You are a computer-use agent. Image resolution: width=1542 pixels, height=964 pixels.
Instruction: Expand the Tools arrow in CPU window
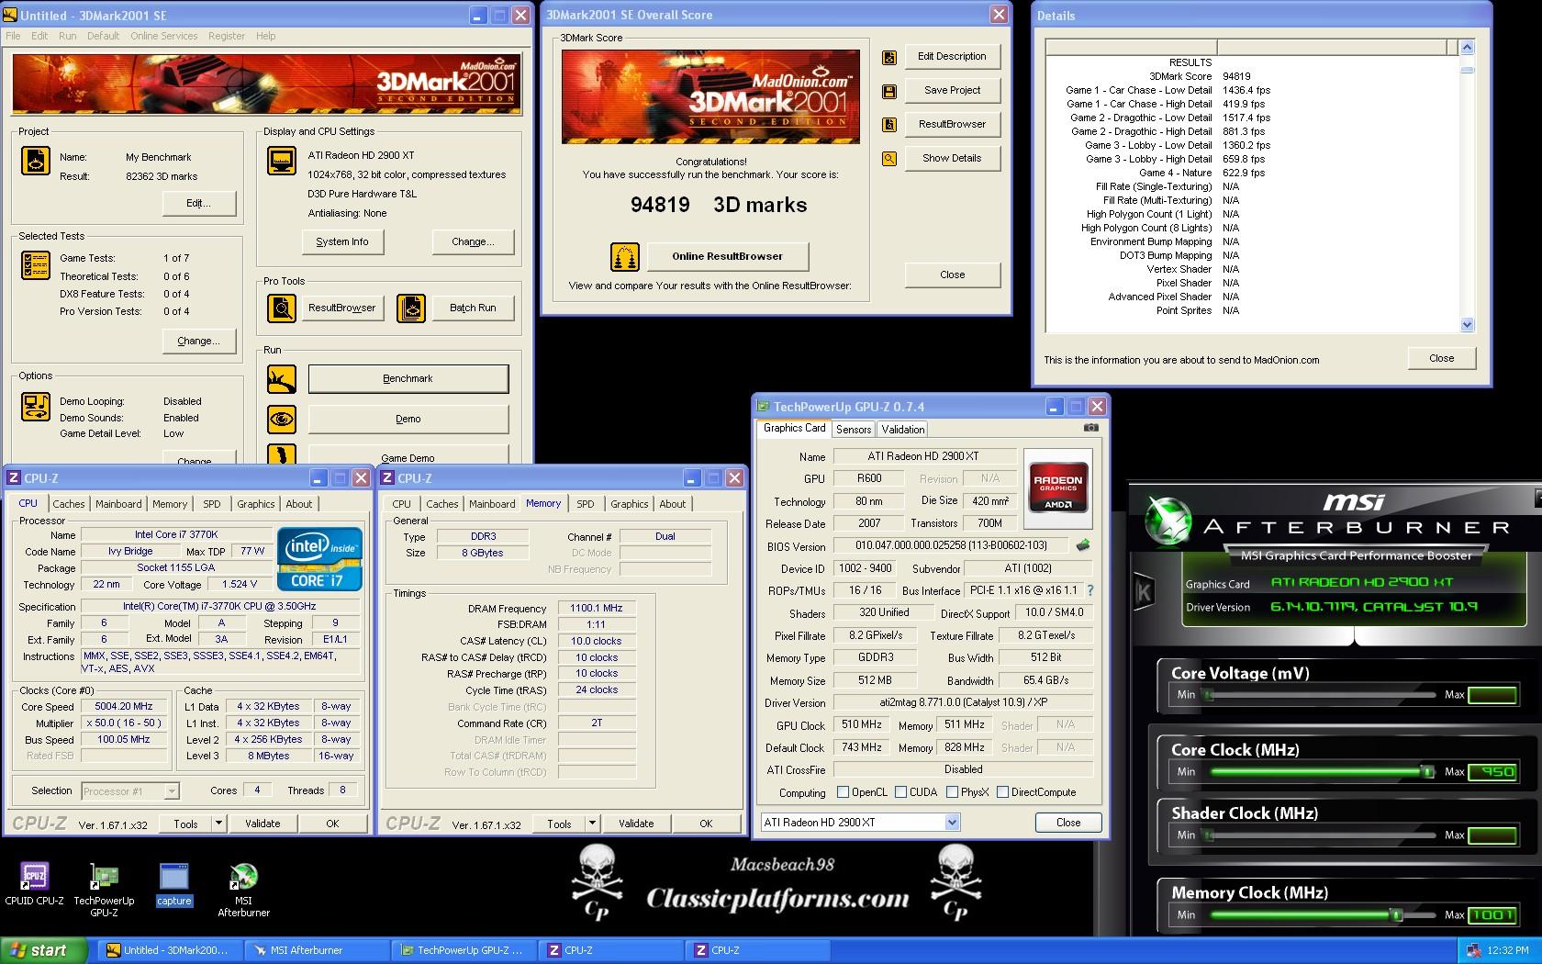[x=218, y=824]
